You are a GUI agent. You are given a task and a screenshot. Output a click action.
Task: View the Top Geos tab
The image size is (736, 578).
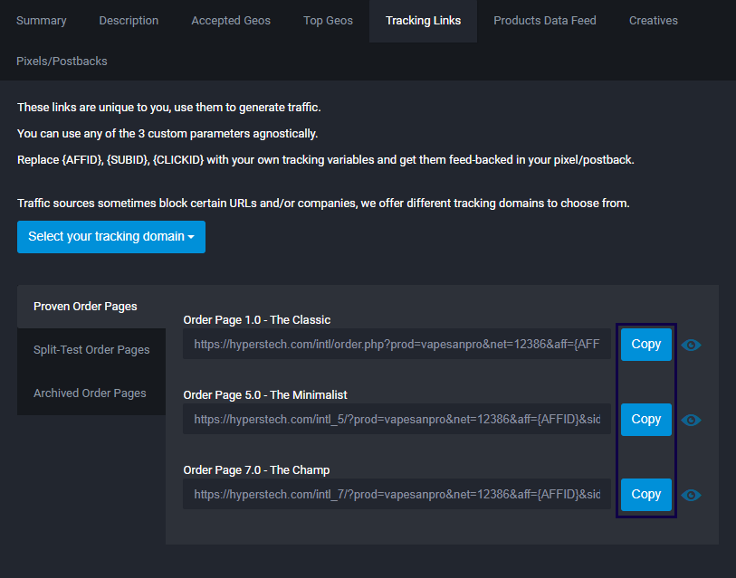pos(328,21)
